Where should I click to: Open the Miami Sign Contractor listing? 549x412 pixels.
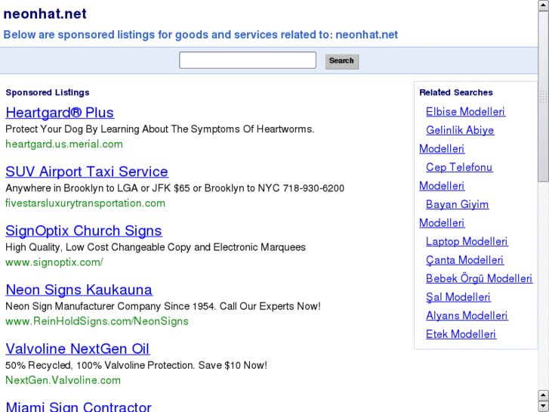pyautogui.click(x=79, y=407)
